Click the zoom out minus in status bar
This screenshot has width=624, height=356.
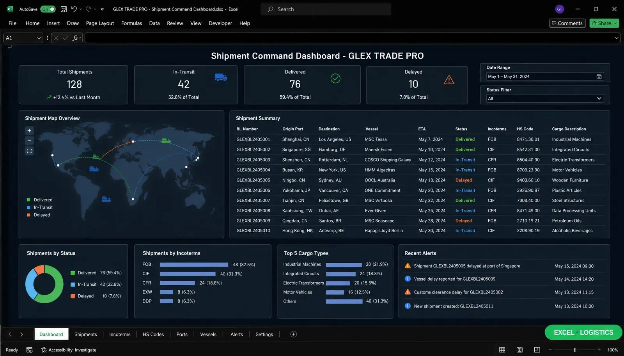click(x=550, y=350)
